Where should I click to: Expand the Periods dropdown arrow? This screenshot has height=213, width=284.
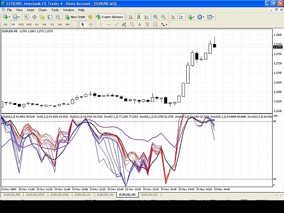point(204,17)
